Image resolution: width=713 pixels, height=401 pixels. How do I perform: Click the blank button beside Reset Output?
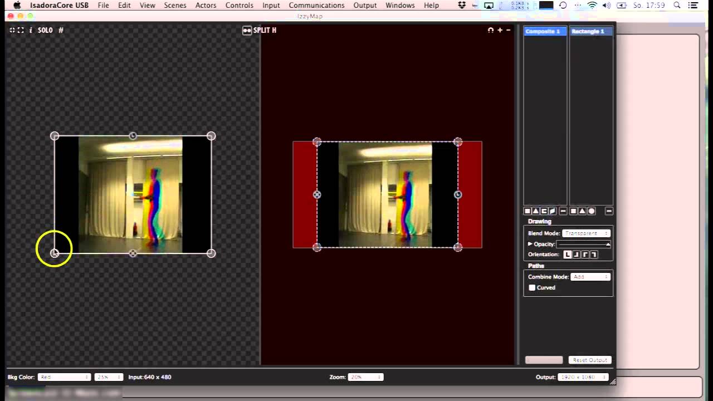[544, 360]
